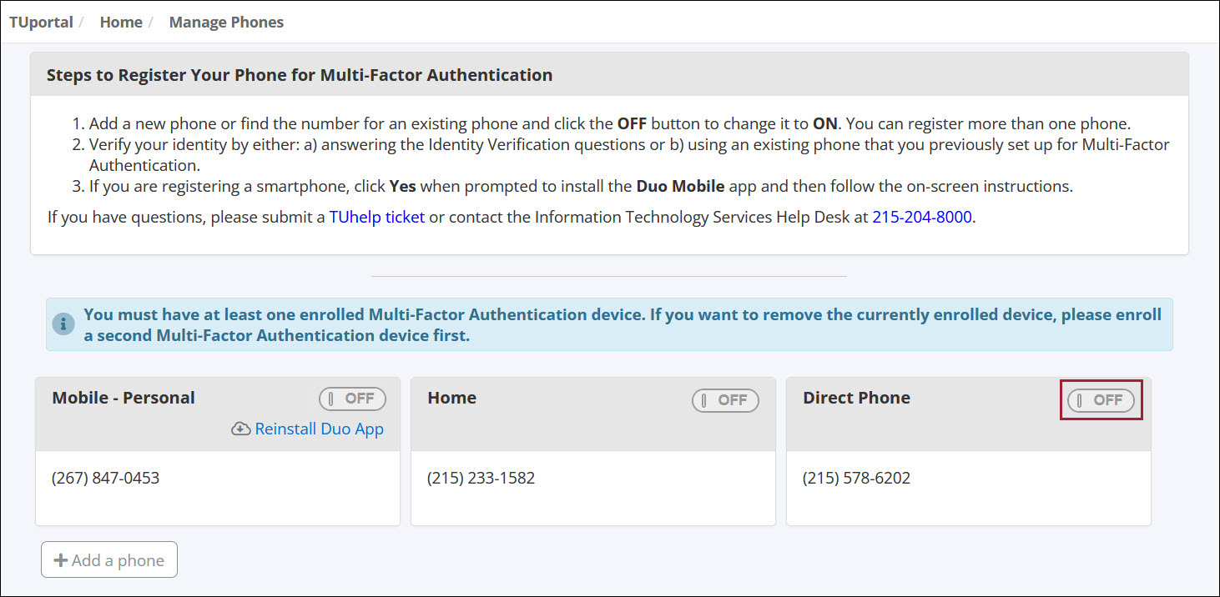Click the Steps to Register Your Phone heading
This screenshot has width=1220, height=597.
(x=300, y=75)
